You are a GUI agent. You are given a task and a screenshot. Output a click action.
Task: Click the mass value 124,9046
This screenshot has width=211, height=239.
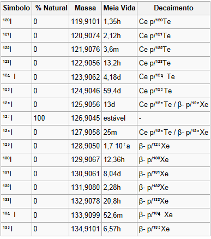click(x=86, y=91)
